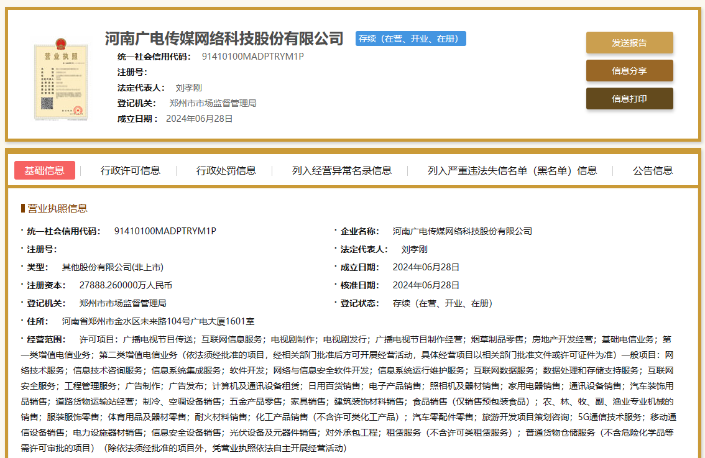Click the credit code 91410100MADPTRYM1P in header
Image resolution: width=705 pixels, height=458 pixels.
click(x=252, y=56)
